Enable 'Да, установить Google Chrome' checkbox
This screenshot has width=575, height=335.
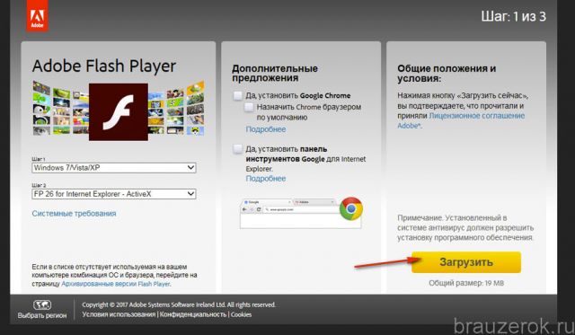pyautogui.click(x=237, y=96)
